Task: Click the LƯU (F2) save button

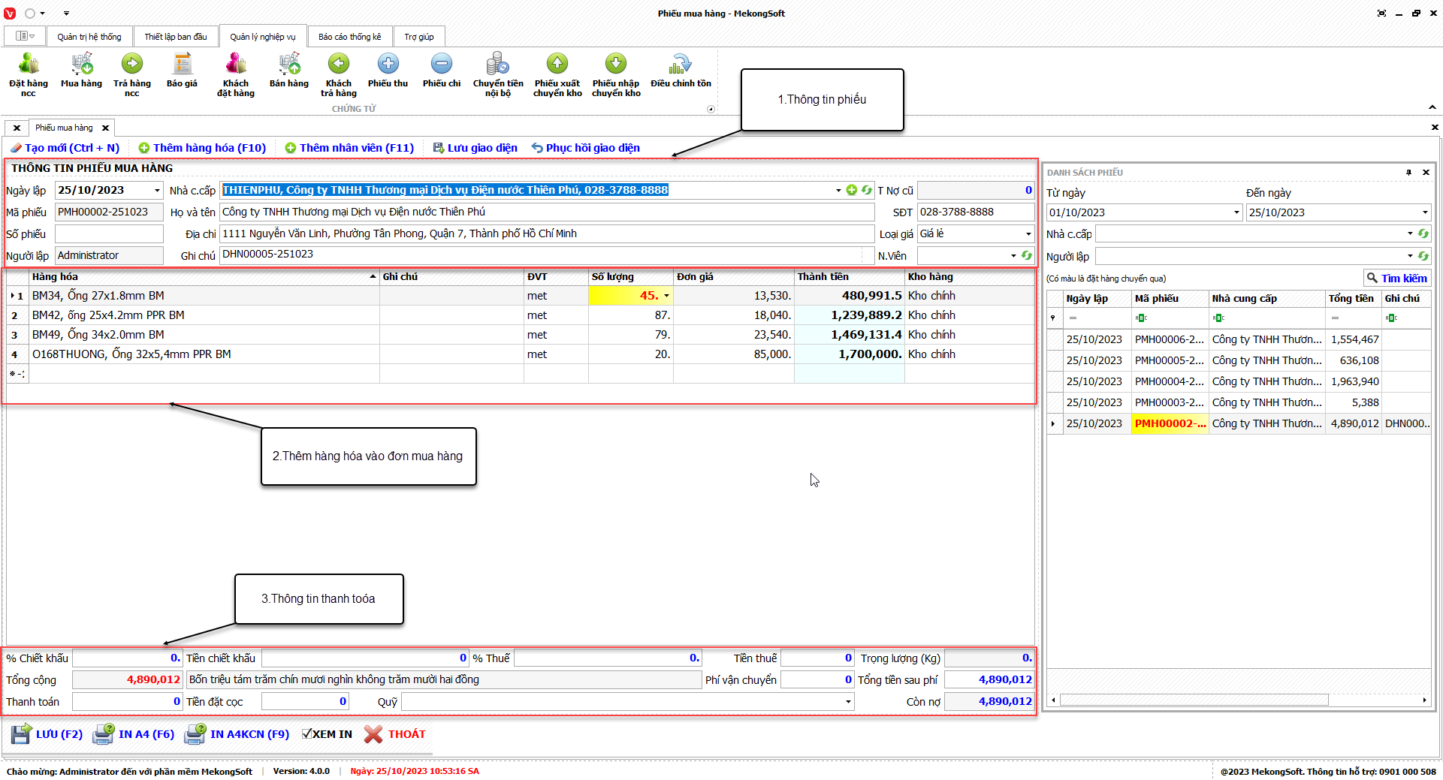Action: pyautogui.click(x=47, y=734)
